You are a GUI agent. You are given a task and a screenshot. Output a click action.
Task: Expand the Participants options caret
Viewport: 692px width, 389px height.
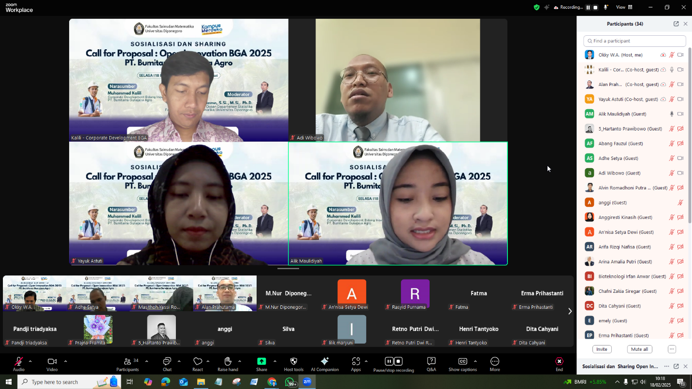coord(146,361)
